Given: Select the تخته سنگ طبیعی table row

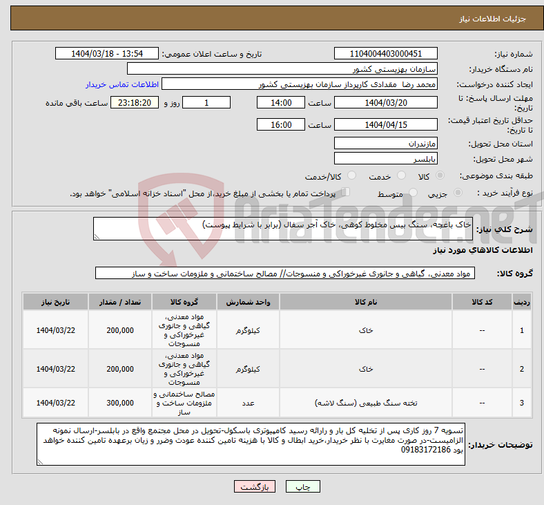Looking at the screenshot, I should [x=278, y=403].
